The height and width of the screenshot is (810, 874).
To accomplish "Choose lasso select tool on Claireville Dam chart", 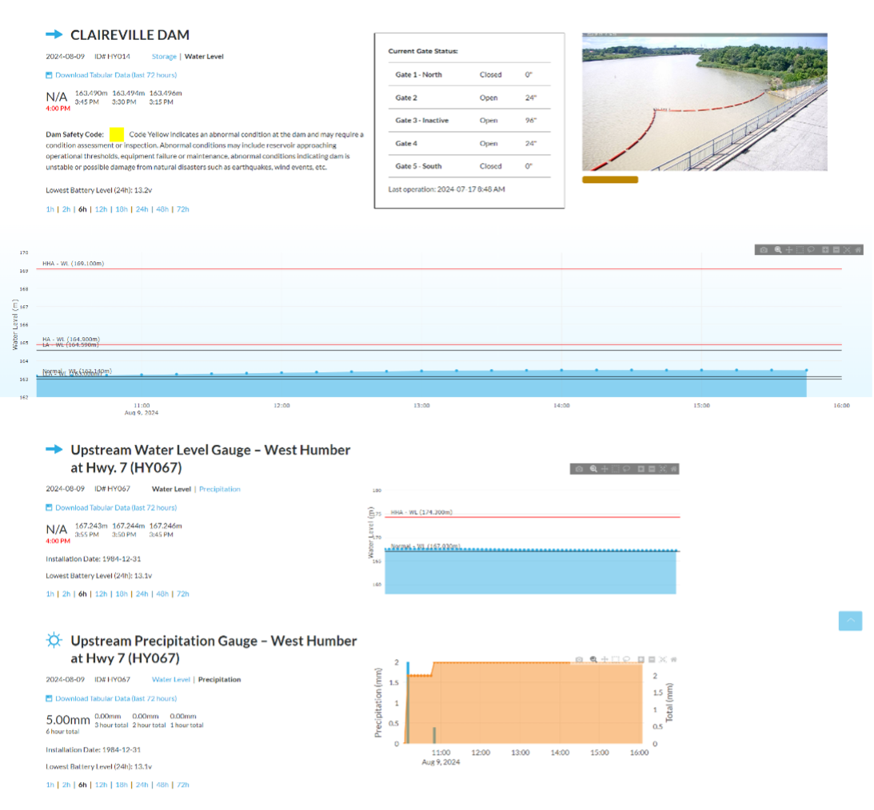I will (812, 250).
